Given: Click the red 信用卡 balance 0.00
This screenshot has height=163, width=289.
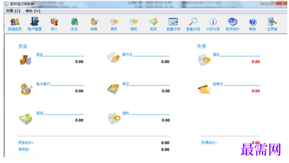Looking at the screenshot, I should pos(256,91).
